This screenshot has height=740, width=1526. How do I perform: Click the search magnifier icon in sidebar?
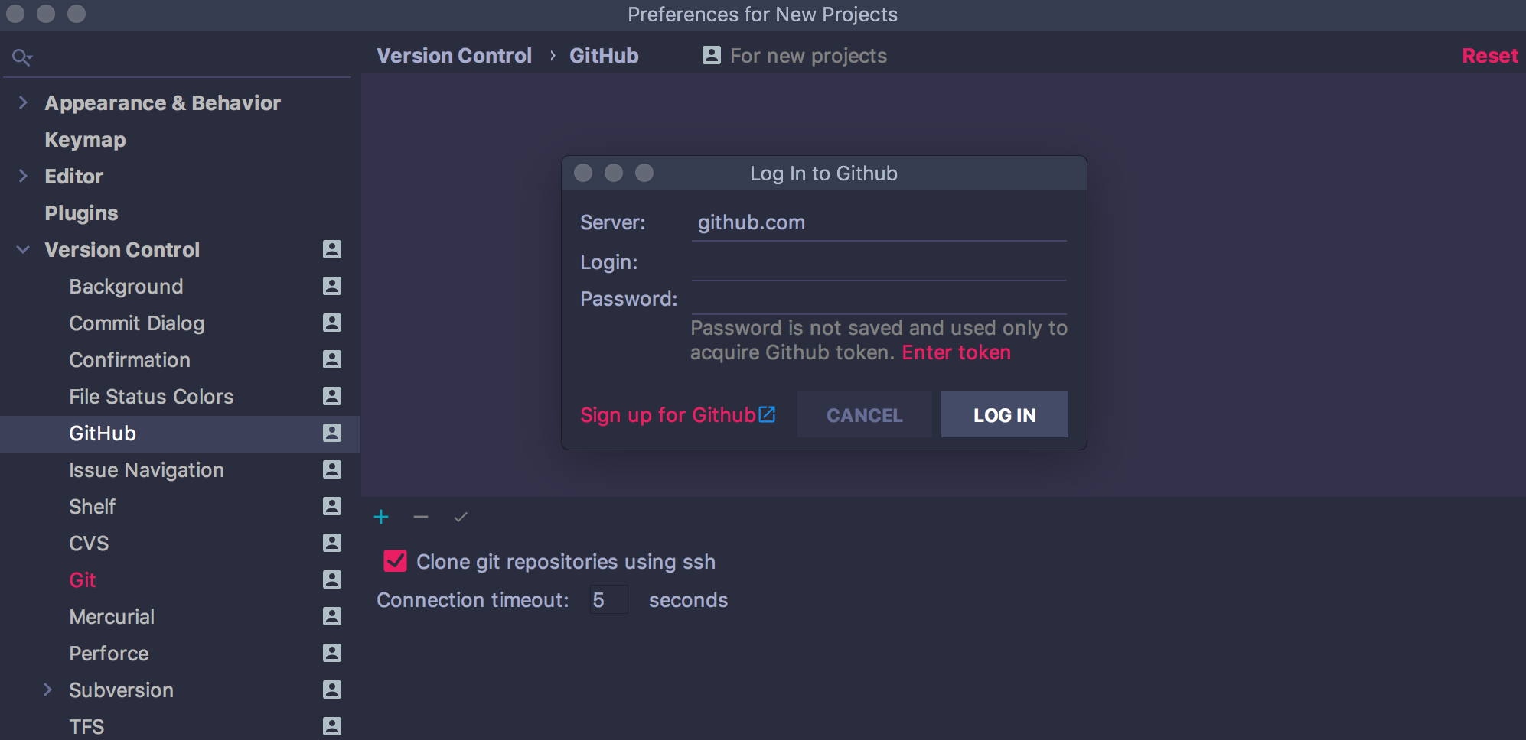coord(21,57)
